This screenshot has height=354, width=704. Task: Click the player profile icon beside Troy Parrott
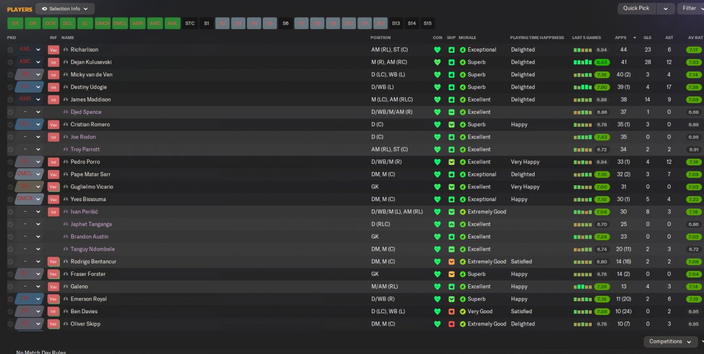pyautogui.click(x=66, y=150)
